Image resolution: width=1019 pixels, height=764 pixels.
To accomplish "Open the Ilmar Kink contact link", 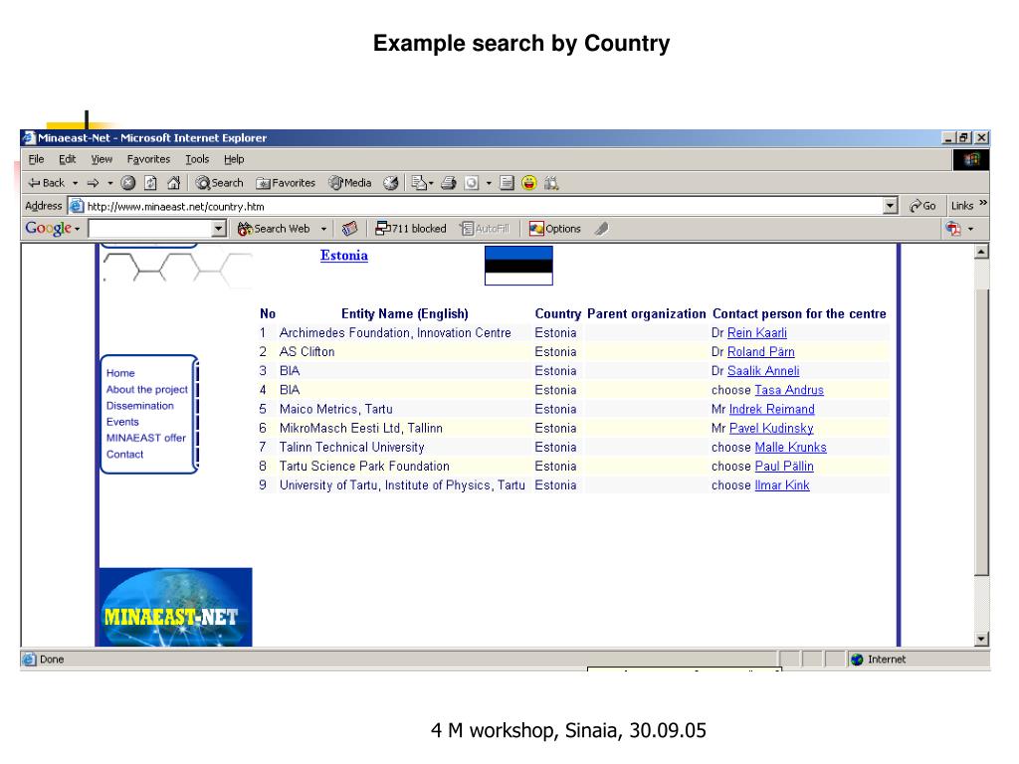I will pyautogui.click(x=782, y=485).
